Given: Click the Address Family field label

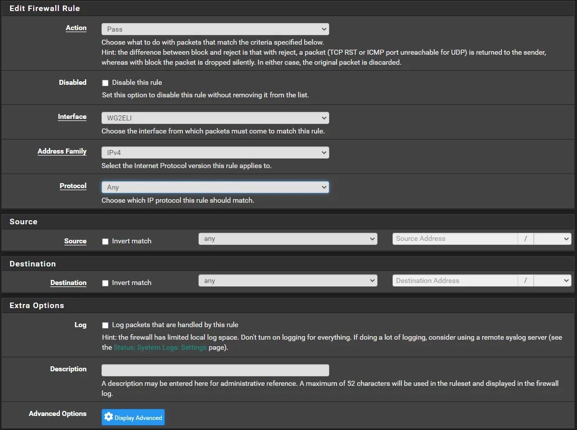Looking at the screenshot, I should (62, 152).
